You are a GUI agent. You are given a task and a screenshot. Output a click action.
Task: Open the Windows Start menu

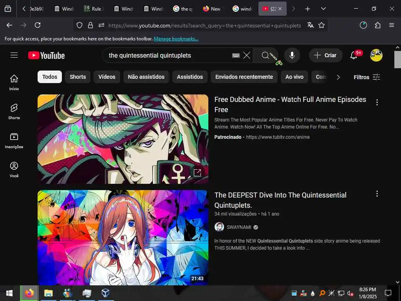click(x=9, y=293)
